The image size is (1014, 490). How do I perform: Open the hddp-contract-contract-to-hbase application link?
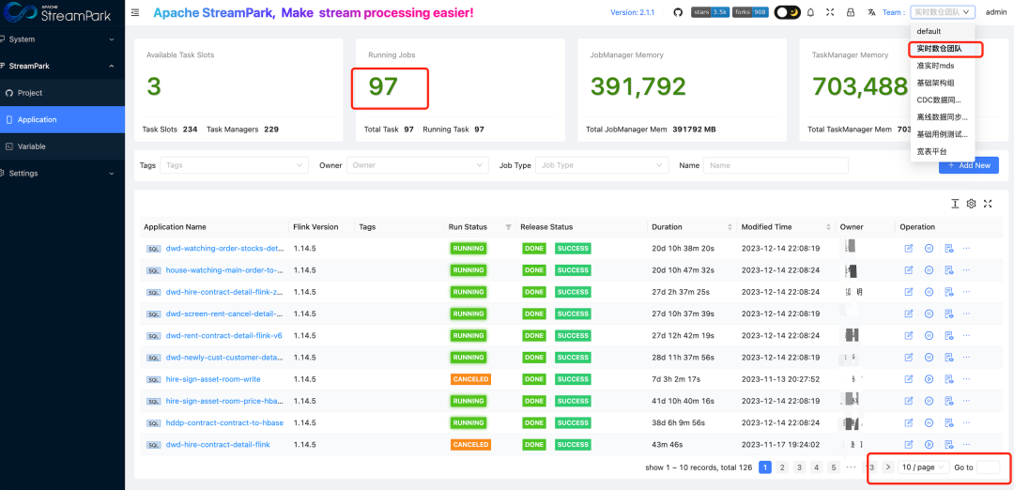coord(224,422)
